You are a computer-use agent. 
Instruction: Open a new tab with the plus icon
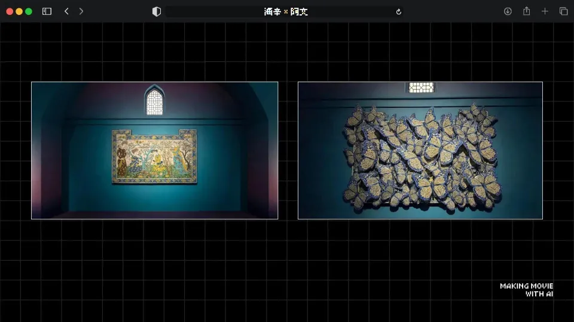pyautogui.click(x=545, y=11)
